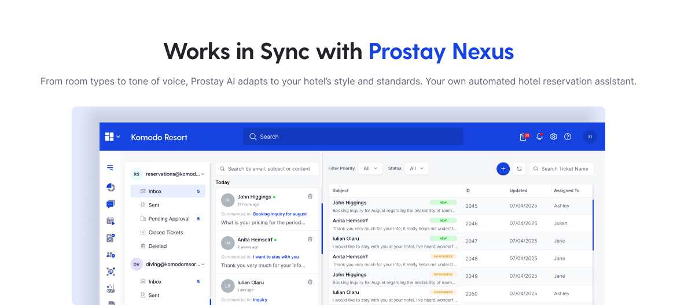Sort by the ID column header
This screenshot has height=305, width=677.
click(467, 190)
